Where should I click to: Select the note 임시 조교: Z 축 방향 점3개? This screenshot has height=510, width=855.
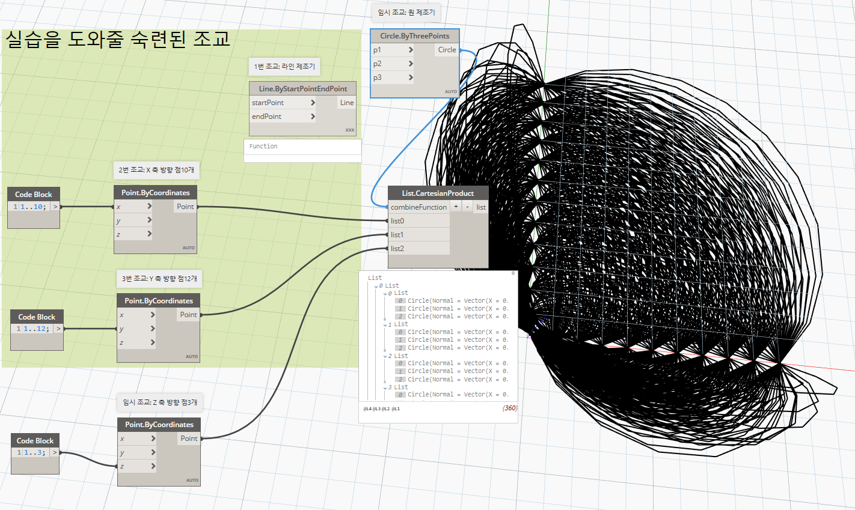click(160, 402)
